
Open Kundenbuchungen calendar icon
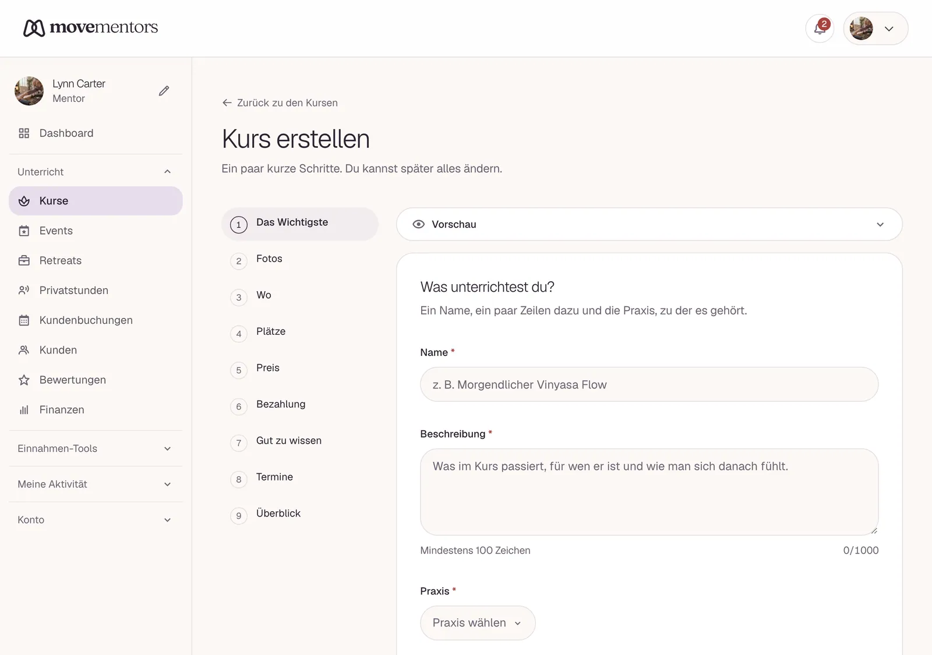(24, 320)
